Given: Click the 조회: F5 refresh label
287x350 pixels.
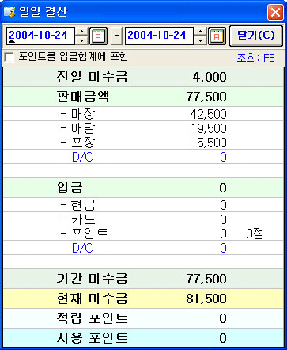Looking at the screenshot, I should pyautogui.click(x=255, y=58).
